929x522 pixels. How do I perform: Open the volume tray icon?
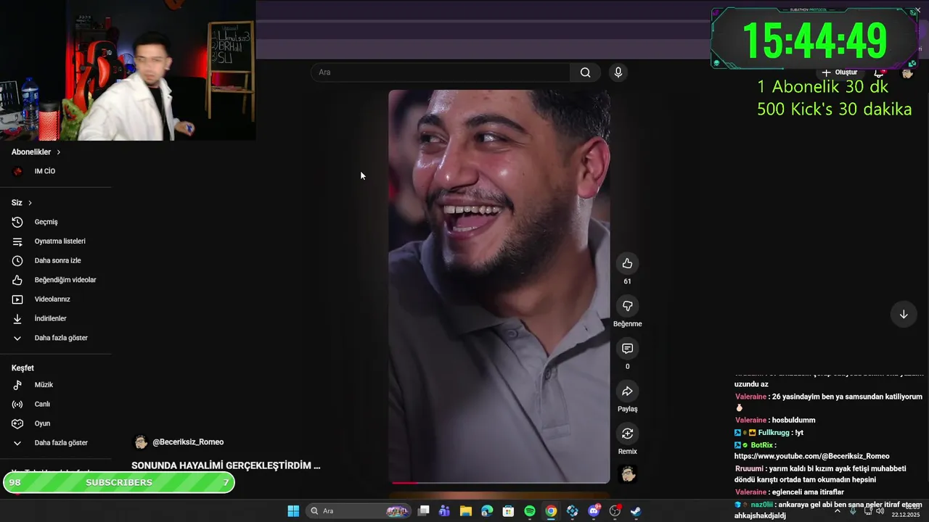(x=880, y=511)
